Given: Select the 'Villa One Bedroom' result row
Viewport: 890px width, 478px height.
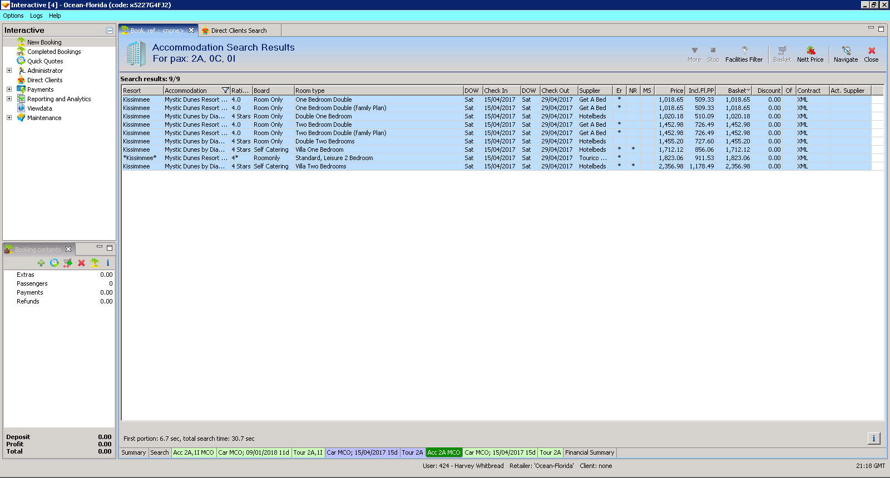Looking at the screenshot, I should [x=496, y=150].
